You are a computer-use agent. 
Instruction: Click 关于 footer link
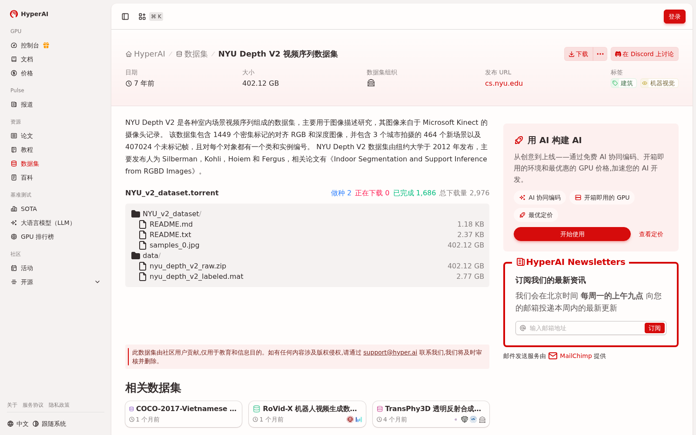point(12,405)
